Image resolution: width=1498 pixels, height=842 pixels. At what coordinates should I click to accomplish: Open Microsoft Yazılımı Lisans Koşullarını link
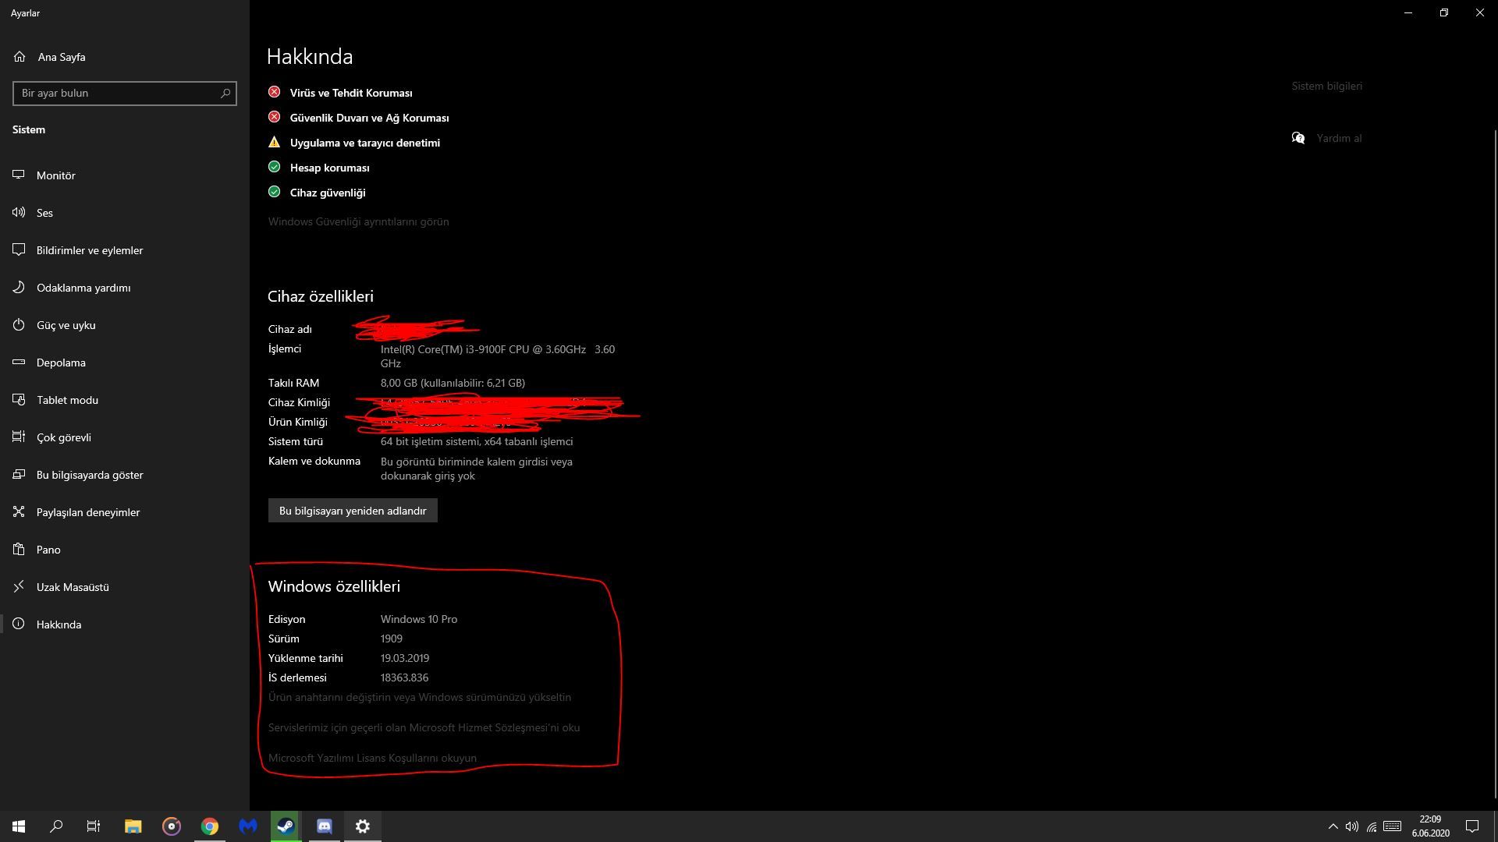(372, 759)
